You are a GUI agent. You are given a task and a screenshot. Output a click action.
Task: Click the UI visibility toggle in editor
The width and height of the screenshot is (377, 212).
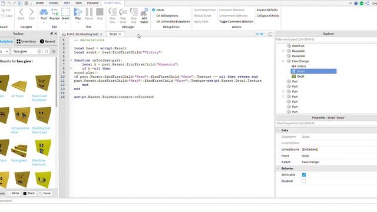[260, 34]
